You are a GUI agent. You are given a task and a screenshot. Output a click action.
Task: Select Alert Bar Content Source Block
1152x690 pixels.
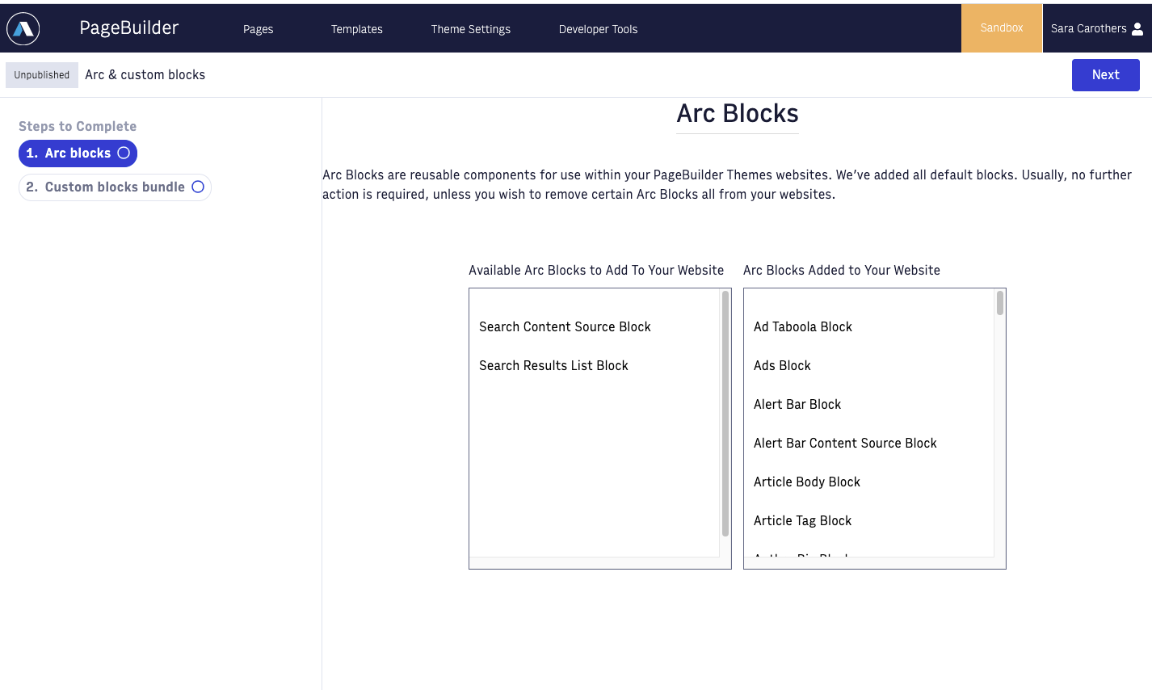coord(845,443)
